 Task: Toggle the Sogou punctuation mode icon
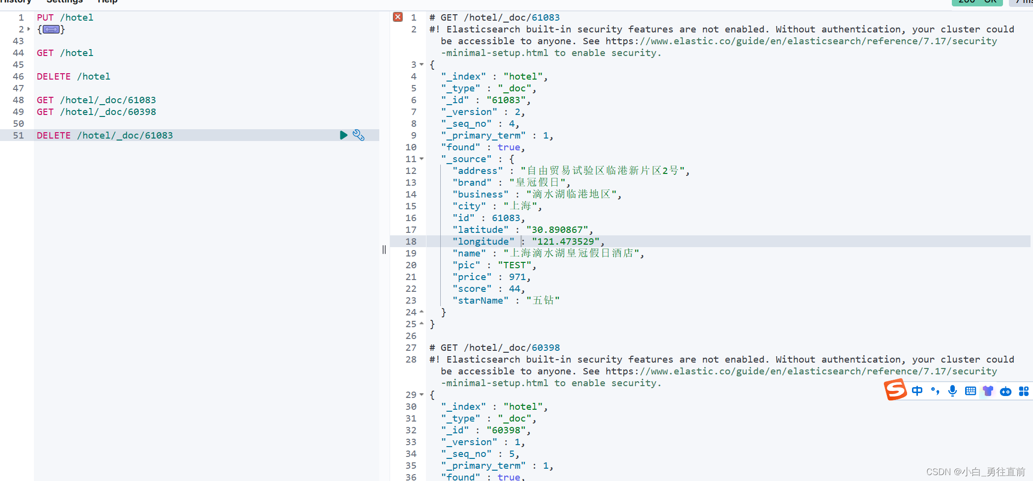935,391
